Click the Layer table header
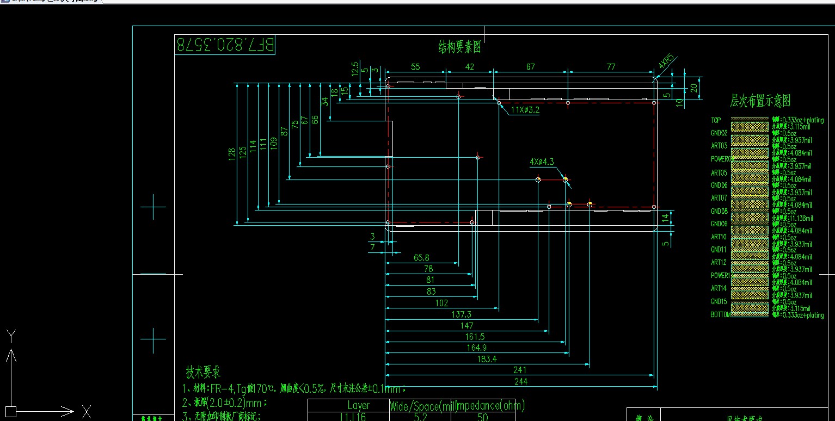Screen dimensions: 835x421 [x=359, y=405]
